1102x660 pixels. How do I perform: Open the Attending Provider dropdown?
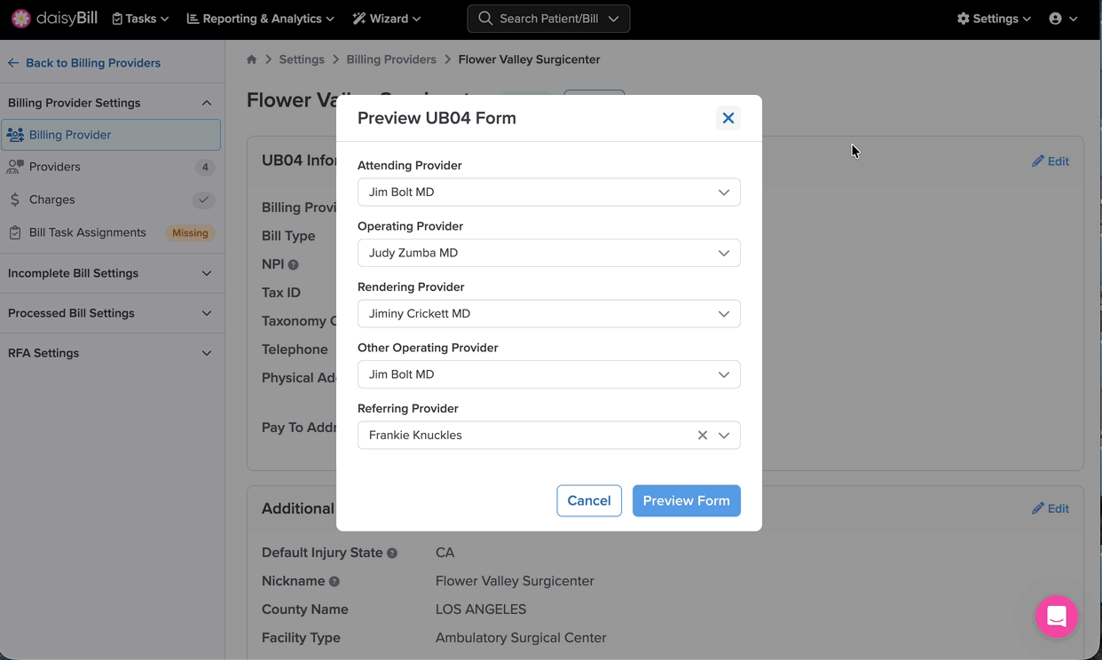(x=548, y=192)
